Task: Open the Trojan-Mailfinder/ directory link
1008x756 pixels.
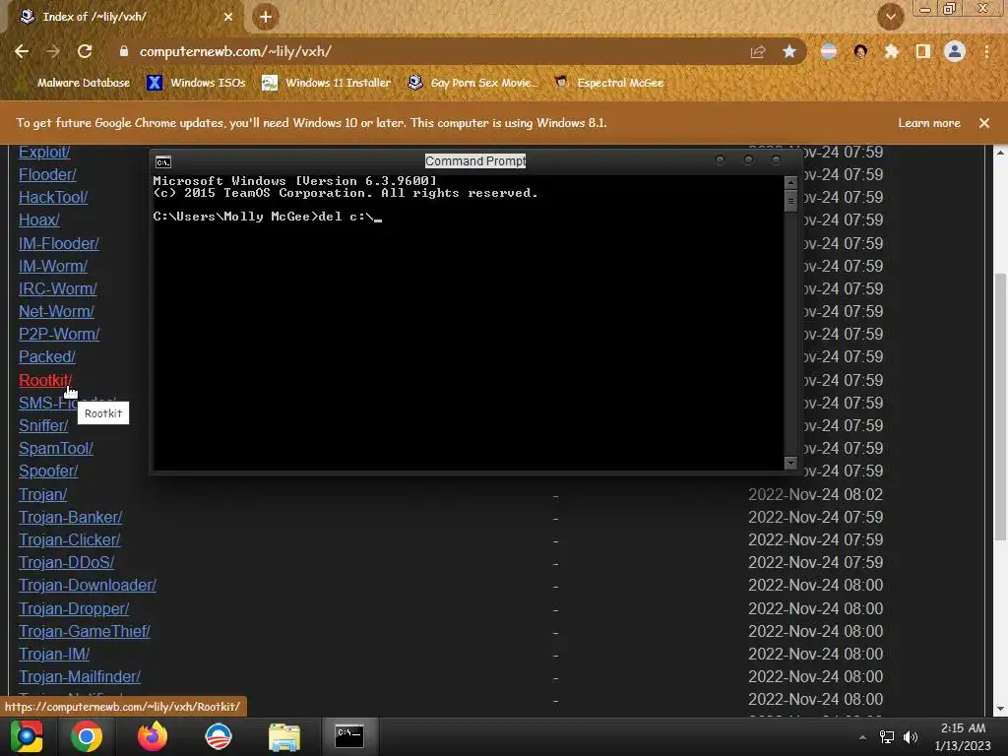Action: (x=79, y=676)
